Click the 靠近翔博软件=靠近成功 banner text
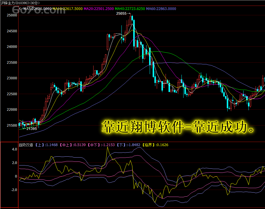265x209 pixels. pos(178,127)
